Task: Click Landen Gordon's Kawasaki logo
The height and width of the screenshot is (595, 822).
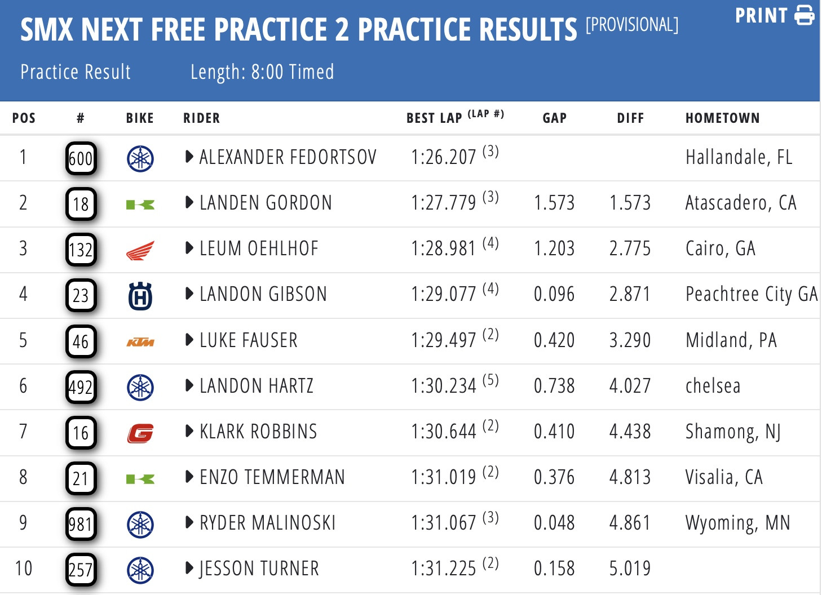Action: pos(140,205)
